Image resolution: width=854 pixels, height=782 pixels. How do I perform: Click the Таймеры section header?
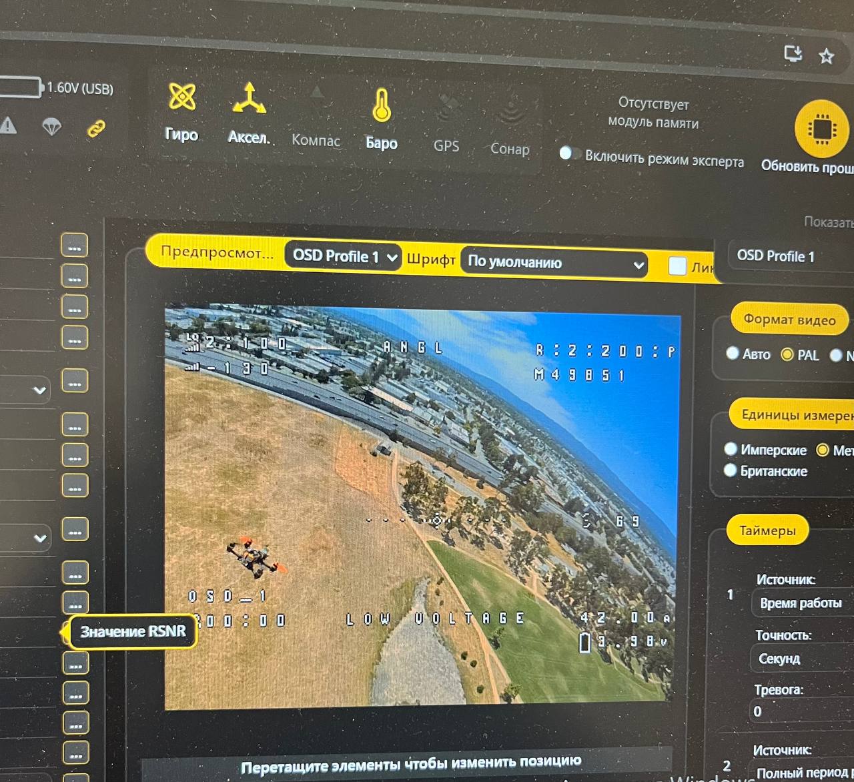(767, 531)
